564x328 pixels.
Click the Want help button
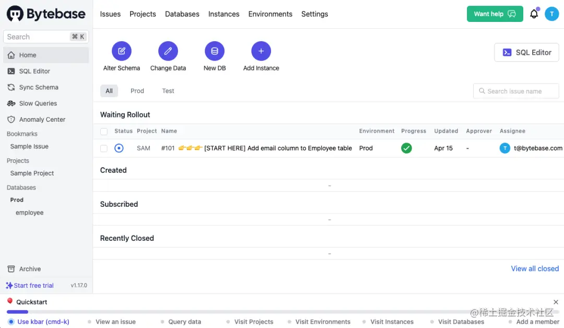pyautogui.click(x=495, y=14)
